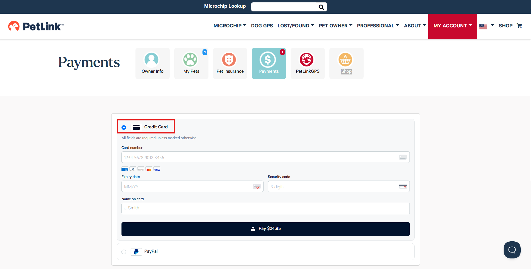Screen dimensions: 531x269
Task: Go to the SHOP navigation link
Action: (x=506, y=26)
